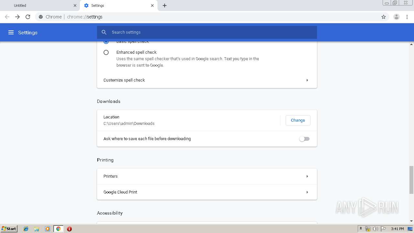This screenshot has height=233, width=414.
Task: Click the red Opera icon on taskbar
Action: pos(69,229)
